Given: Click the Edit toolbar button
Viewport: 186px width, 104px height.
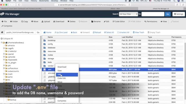Looking at the screenshot, I should [106, 21].
